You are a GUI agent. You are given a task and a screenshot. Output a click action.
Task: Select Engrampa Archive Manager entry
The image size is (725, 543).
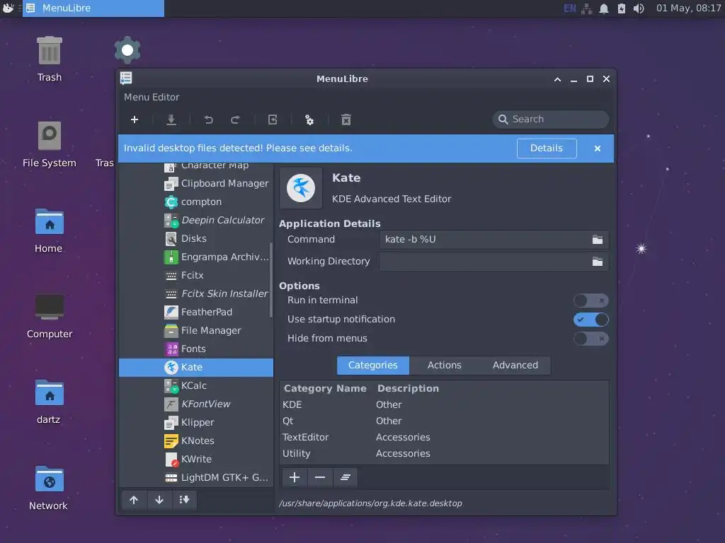click(196, 257)
